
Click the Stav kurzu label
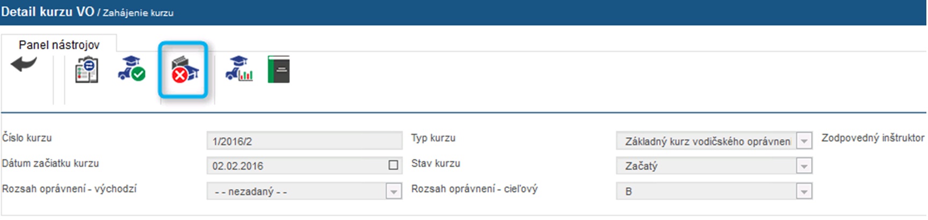coord(435,163)
